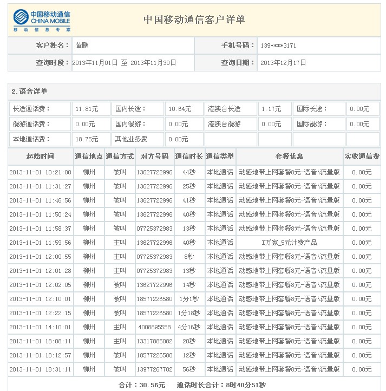Click duration 4分16秒 in the 14:10:01 row
The image size is (386, 391).
coord(189,327)
